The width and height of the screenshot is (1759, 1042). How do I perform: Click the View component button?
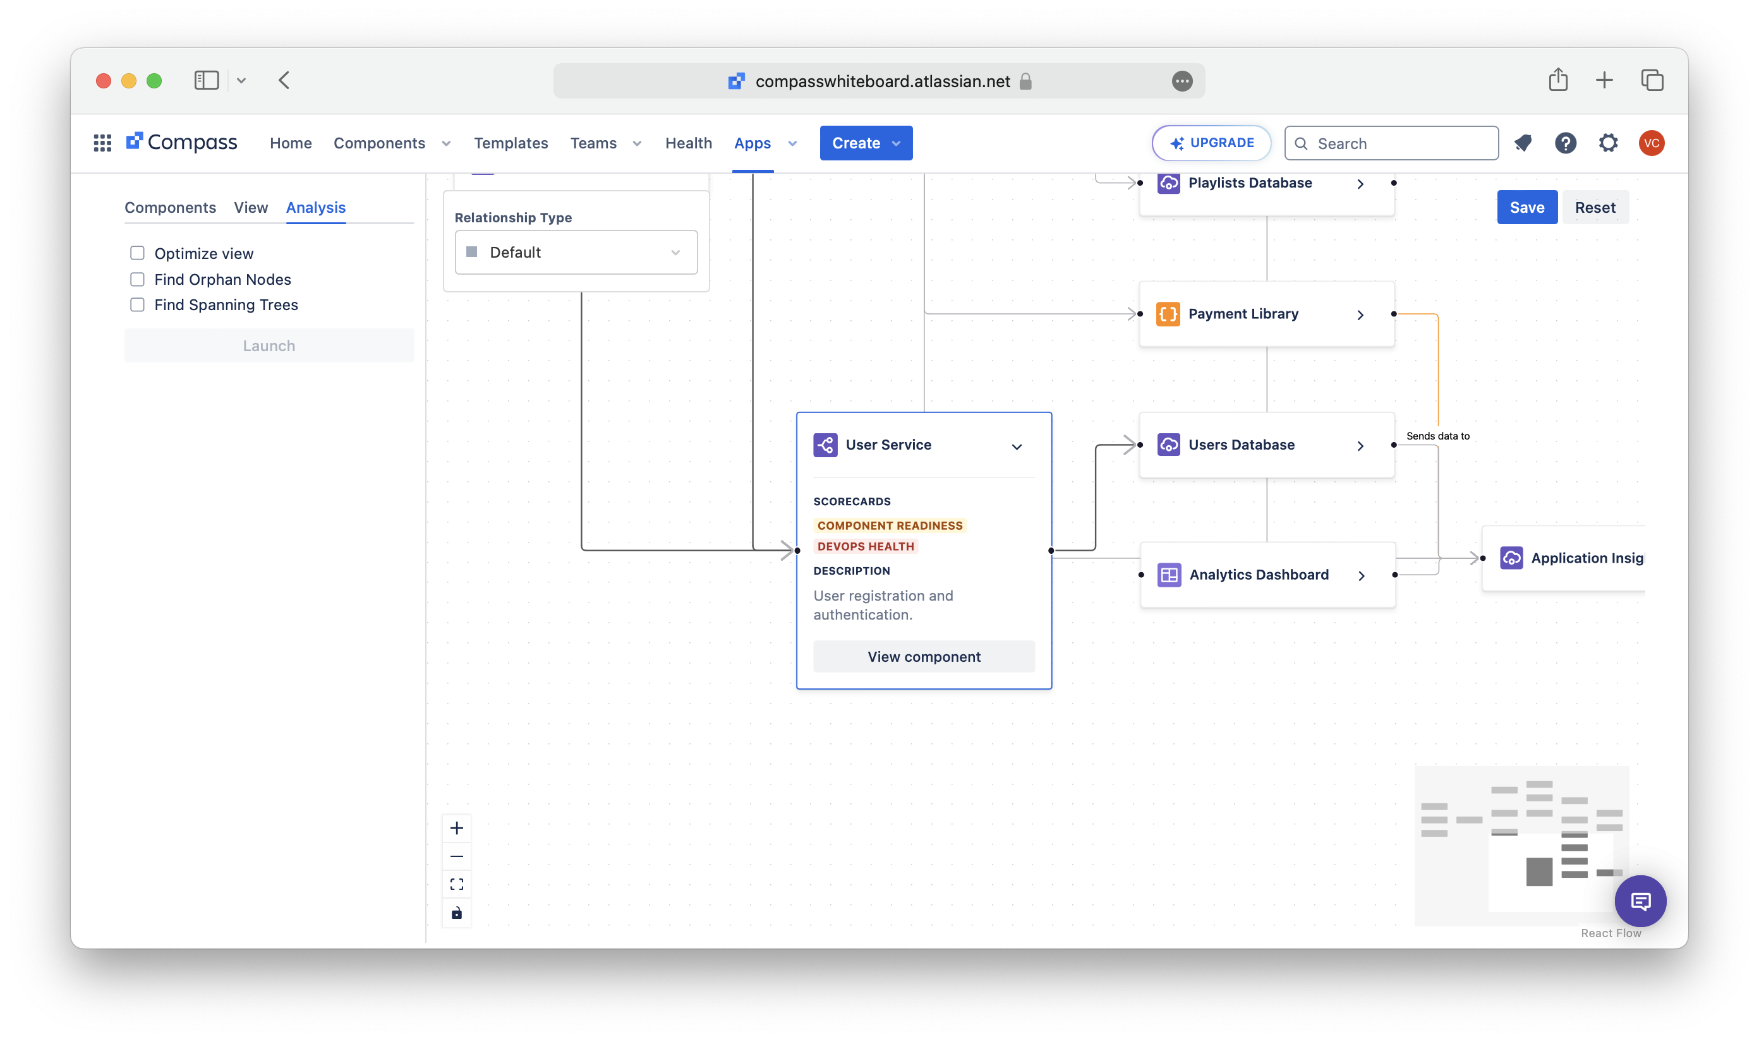coord(924,657)
